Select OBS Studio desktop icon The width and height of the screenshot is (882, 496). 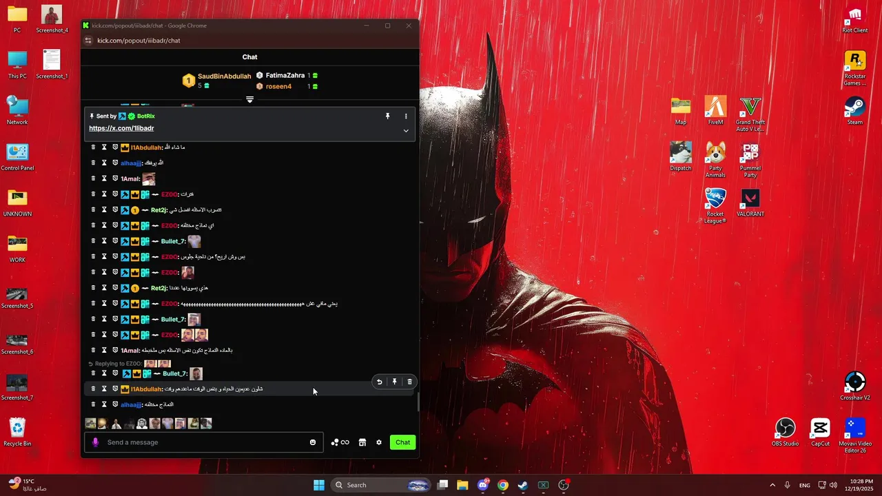coord(785,433)
